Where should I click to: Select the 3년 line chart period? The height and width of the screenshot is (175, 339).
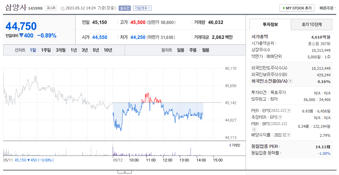(85, 50)
